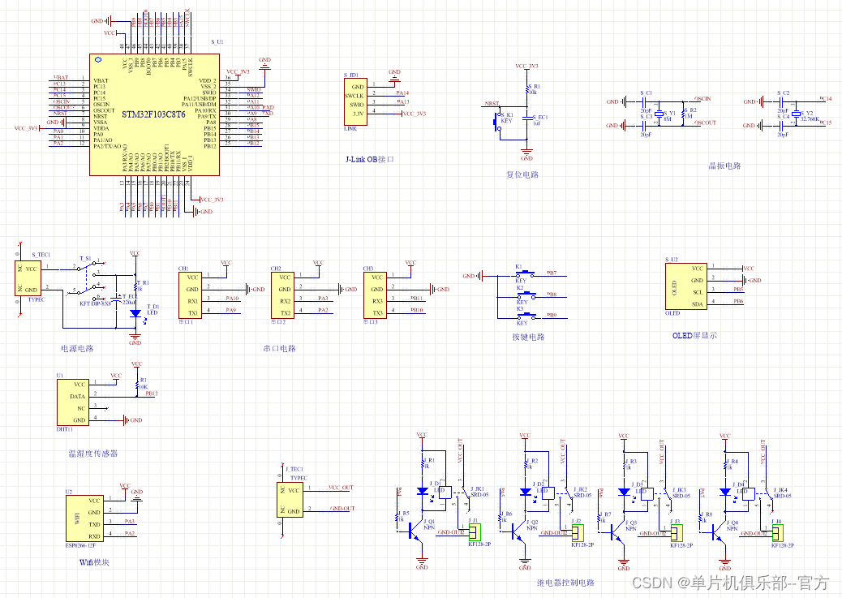Click the J_Q2 NPN transistor symbol
842x598 pixels.
tap(518, 531)
